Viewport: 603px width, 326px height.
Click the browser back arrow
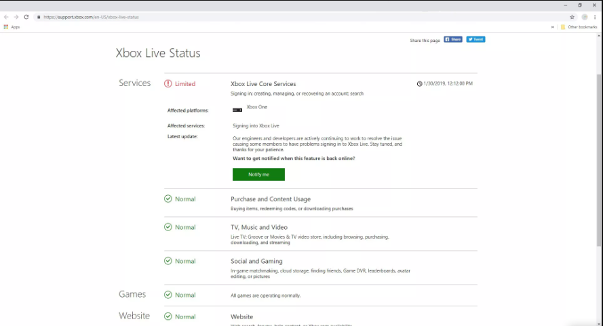(6, 17)
